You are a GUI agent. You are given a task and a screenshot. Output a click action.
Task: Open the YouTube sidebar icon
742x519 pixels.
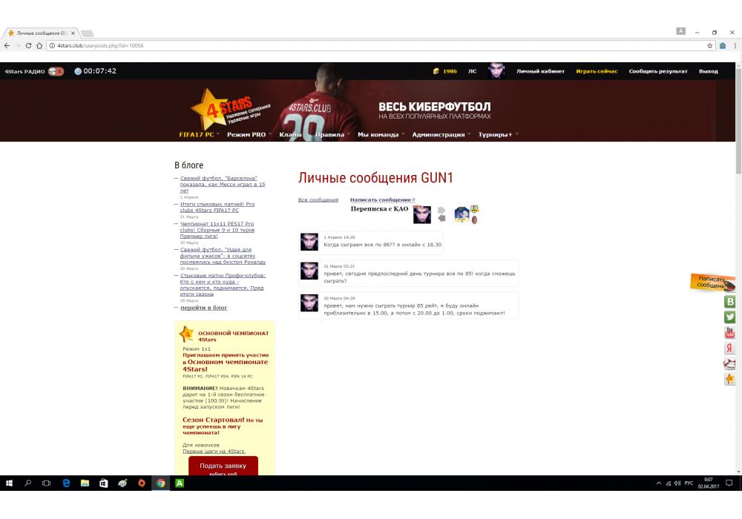pyautogui.click(x=730, y=333)
